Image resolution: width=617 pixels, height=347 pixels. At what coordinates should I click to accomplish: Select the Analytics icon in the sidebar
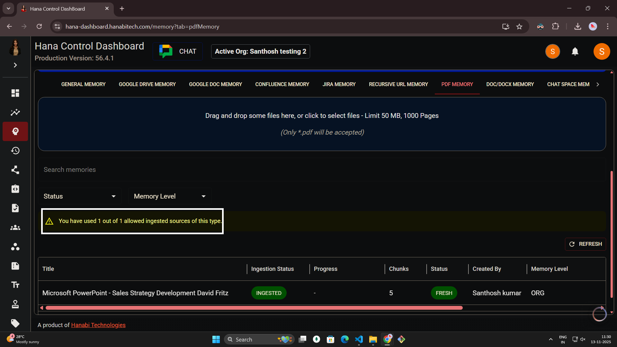tap(15, 112)
